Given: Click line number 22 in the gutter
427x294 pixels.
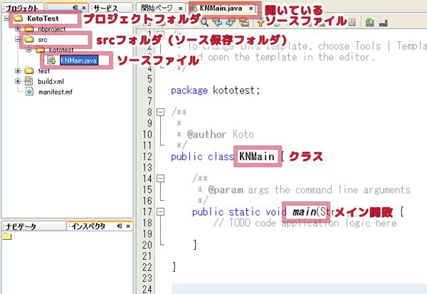Looking at the screenshot, I should coord(147,267).
